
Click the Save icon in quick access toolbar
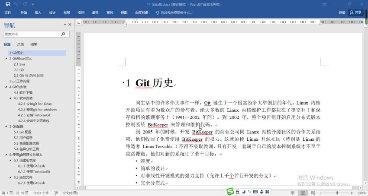click(x=8, y=4)
